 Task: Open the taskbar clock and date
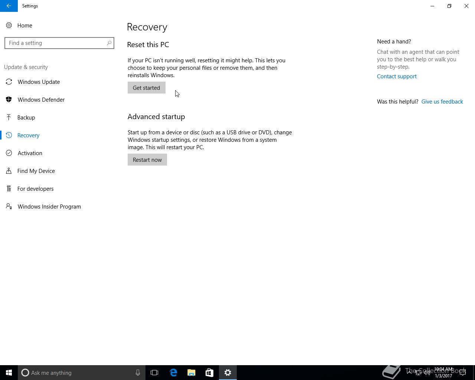click(443, 373)
